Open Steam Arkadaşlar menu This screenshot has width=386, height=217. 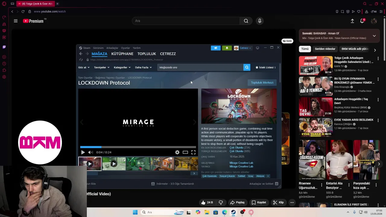[x=112, y=48]
